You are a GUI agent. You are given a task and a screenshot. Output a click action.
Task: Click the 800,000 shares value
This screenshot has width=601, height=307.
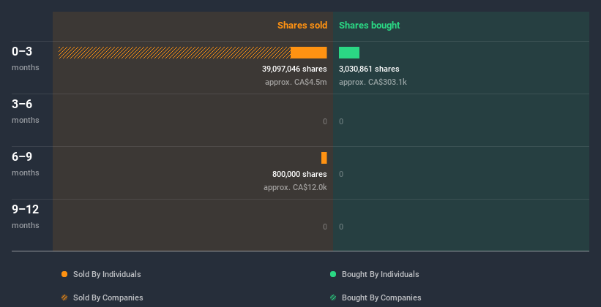coord(299,174)
